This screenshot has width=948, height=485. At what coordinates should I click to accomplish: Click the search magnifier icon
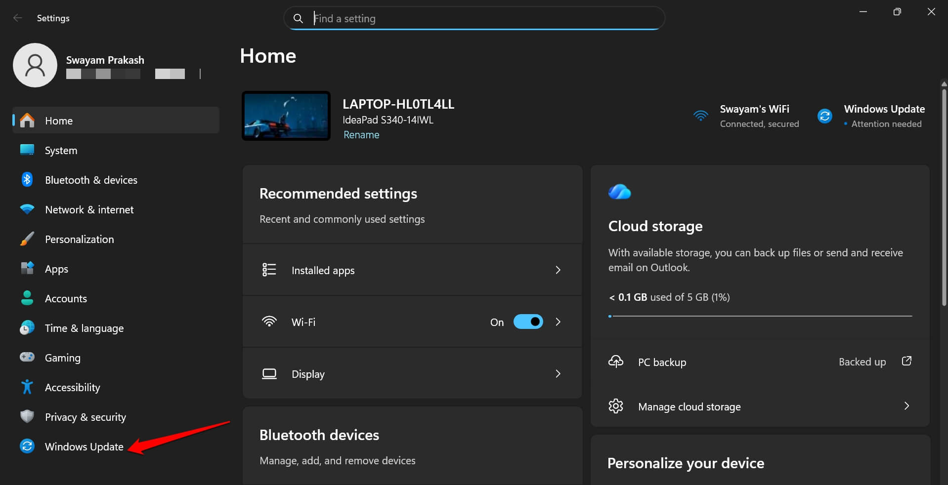(x=298, y=18)
